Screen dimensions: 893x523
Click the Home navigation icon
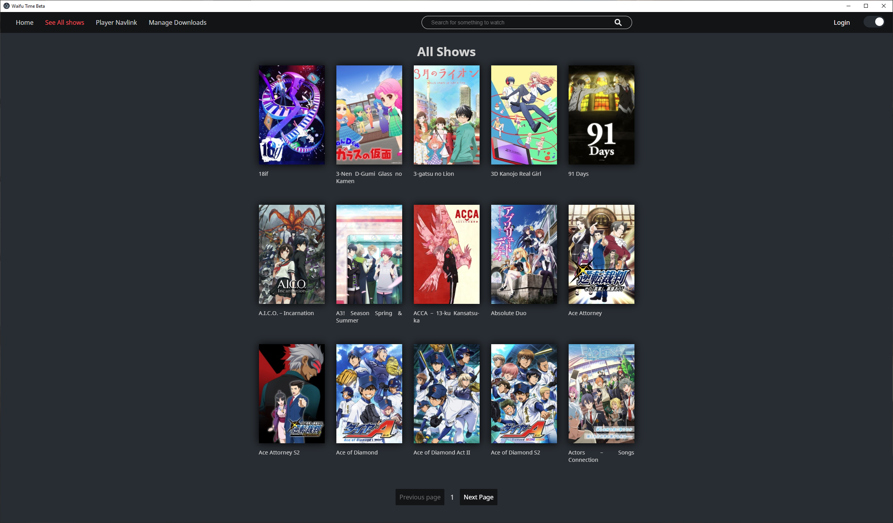coord(24,22)
